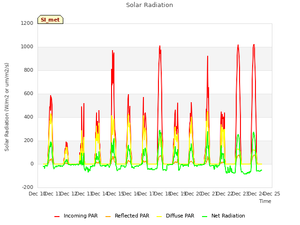Click the Solar Radiation chart title

[150, 5]
